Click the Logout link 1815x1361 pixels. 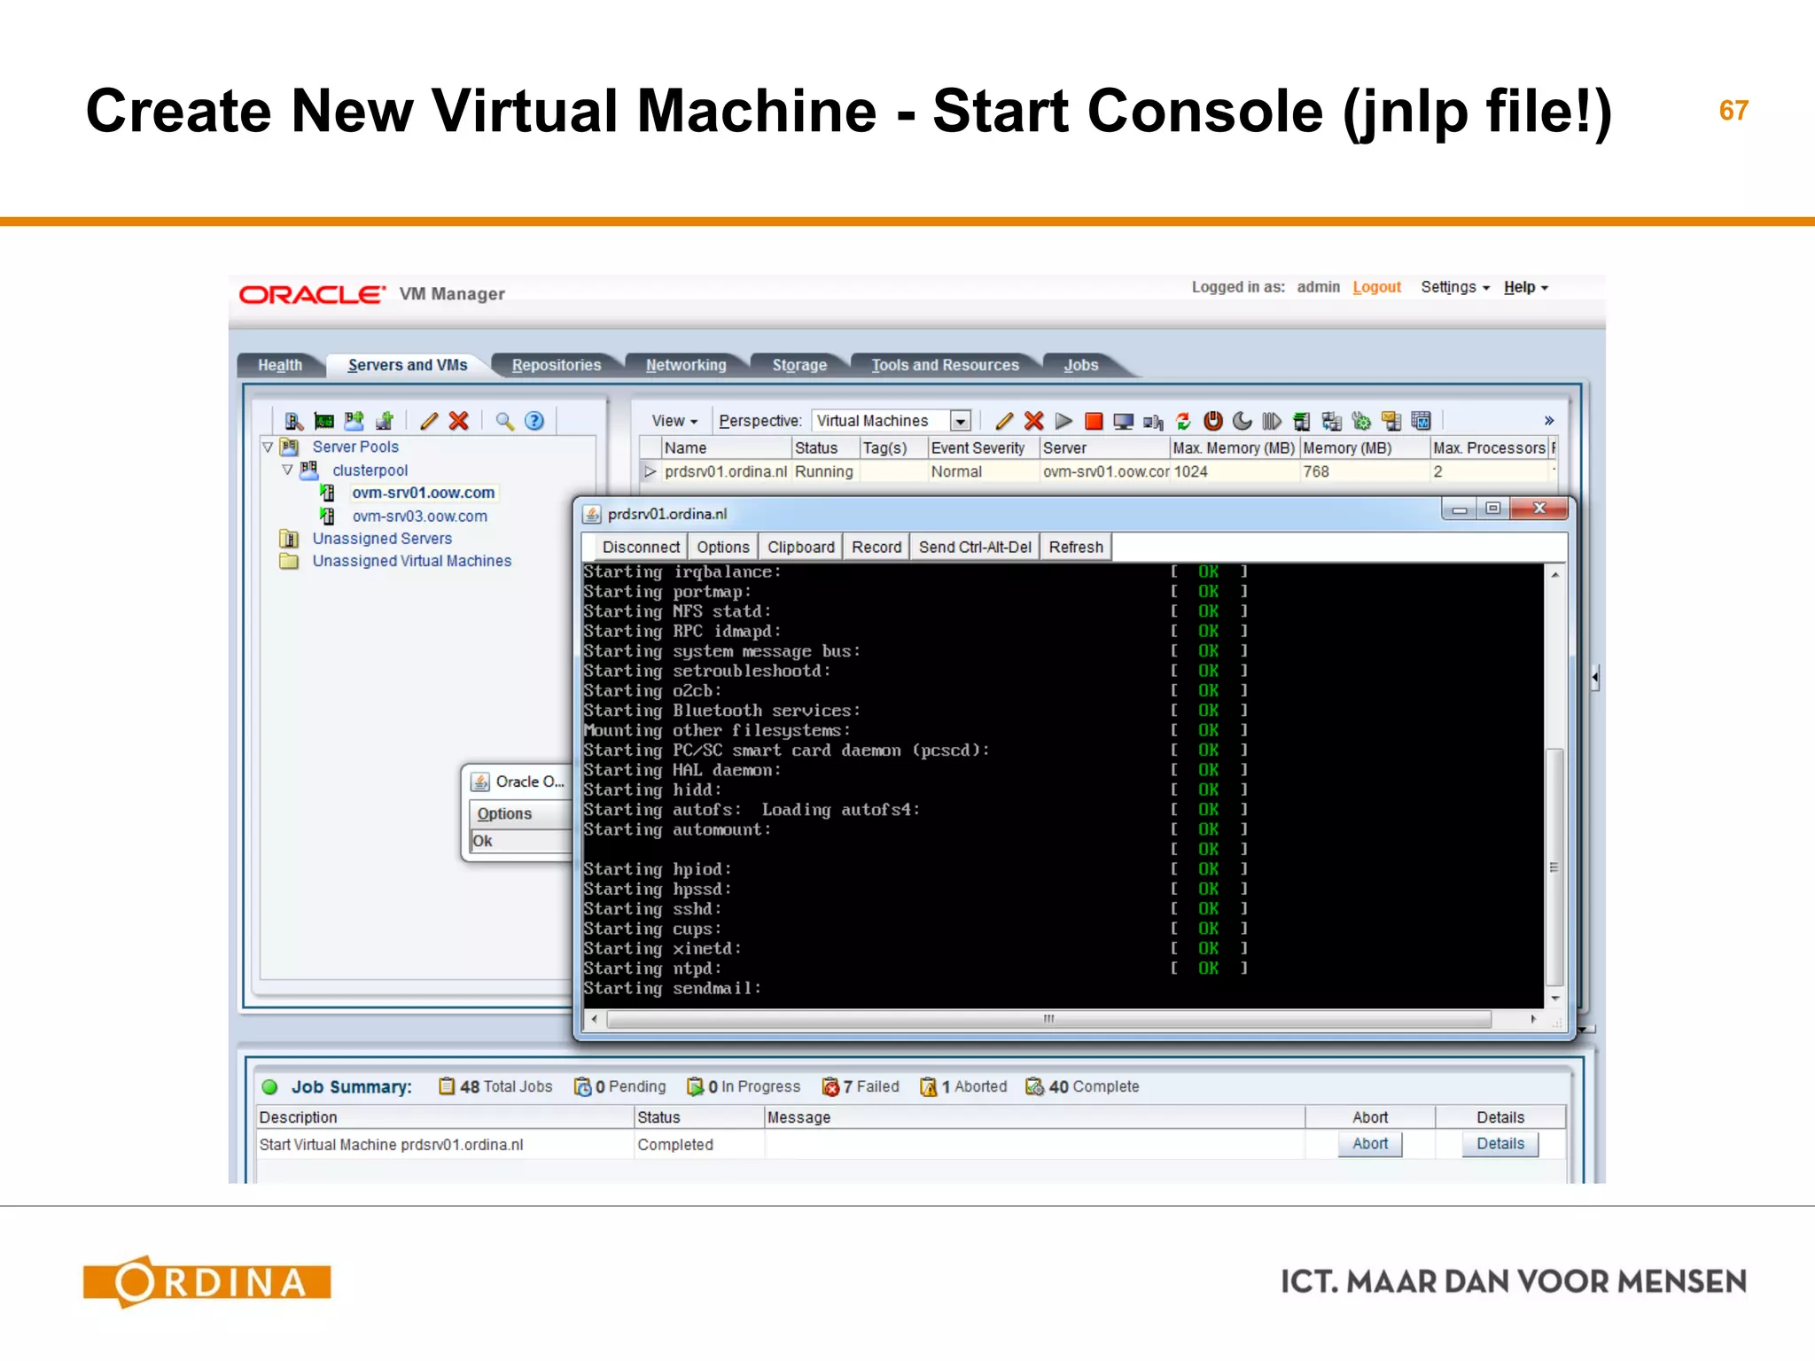tap(1376, 287)
